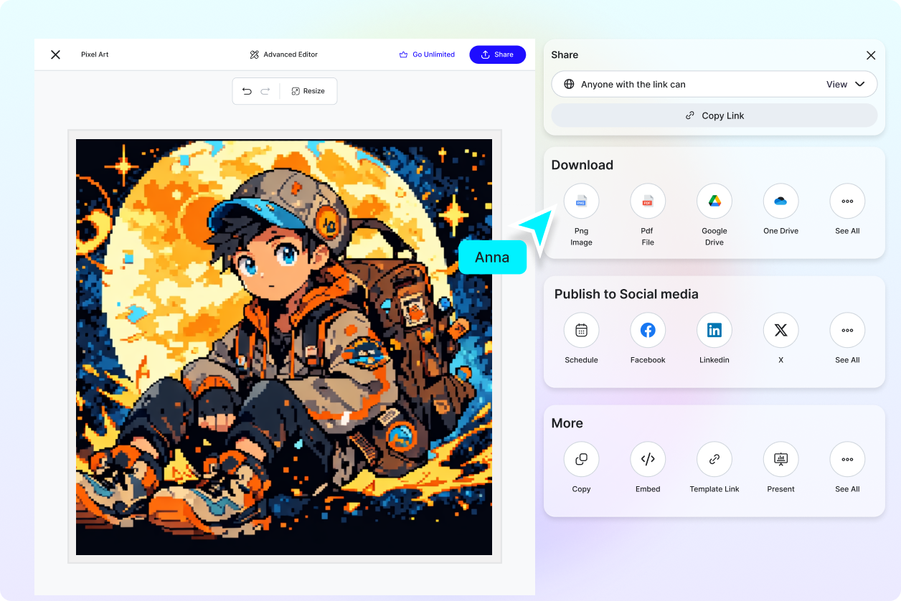Open Present mode from the More section
The width and height of the screenshot is (901, 601).
780,460
